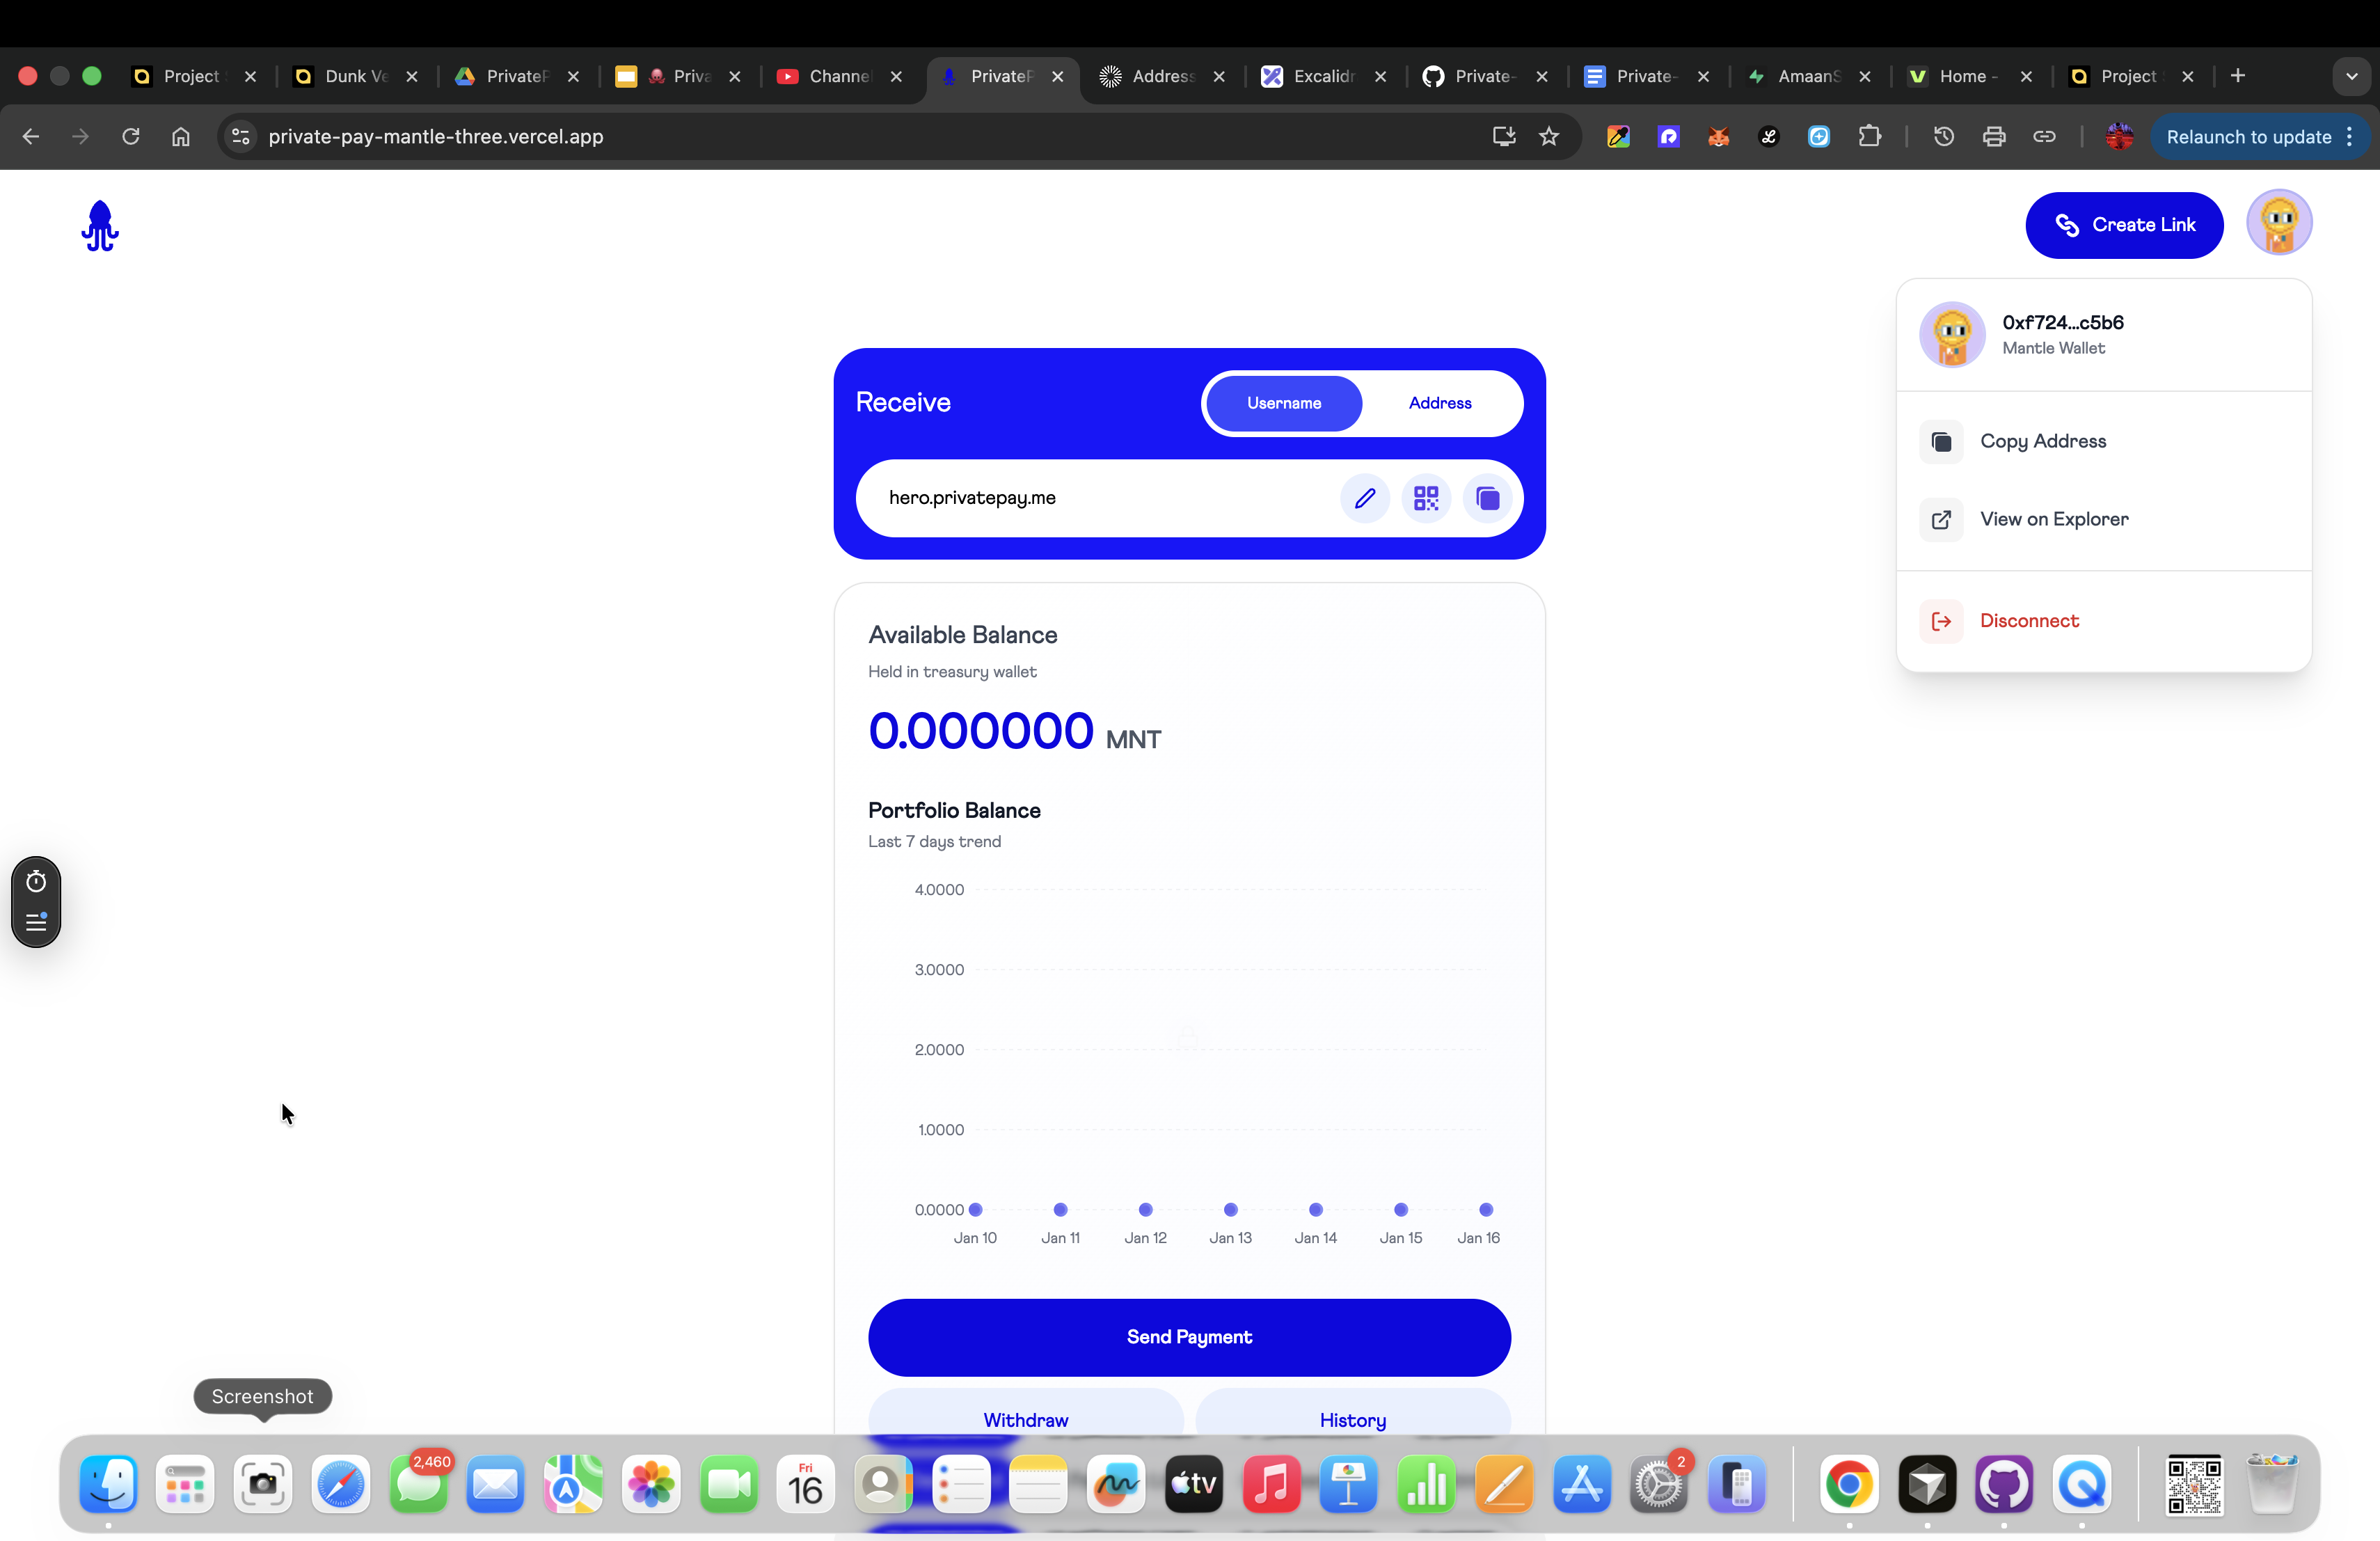Select Copy Address menu item
Screen dimensions: 2380x1541
[2042, 441]
